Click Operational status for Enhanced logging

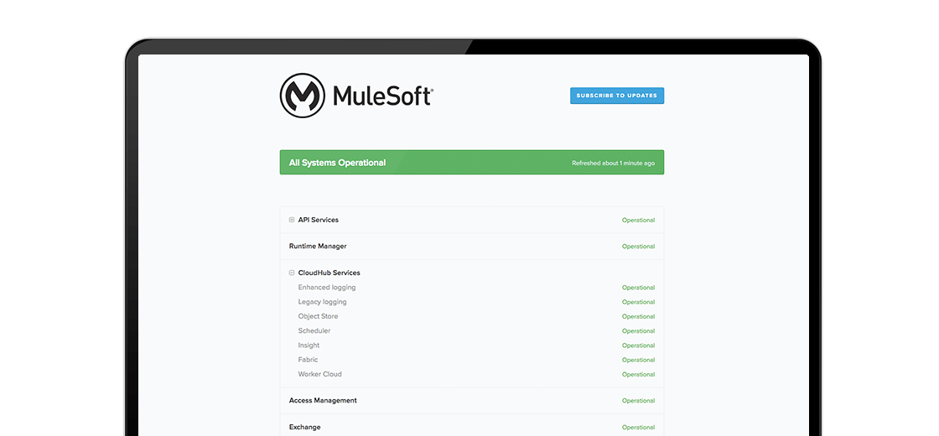(x=638, y=288)
